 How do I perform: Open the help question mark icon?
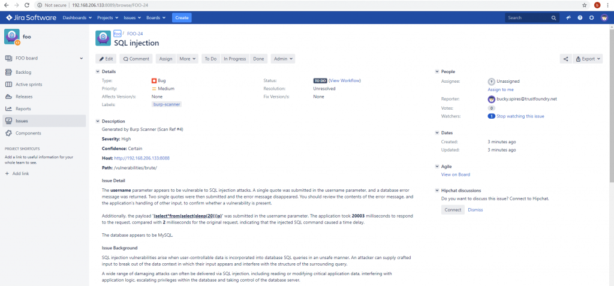coord(580,17)
